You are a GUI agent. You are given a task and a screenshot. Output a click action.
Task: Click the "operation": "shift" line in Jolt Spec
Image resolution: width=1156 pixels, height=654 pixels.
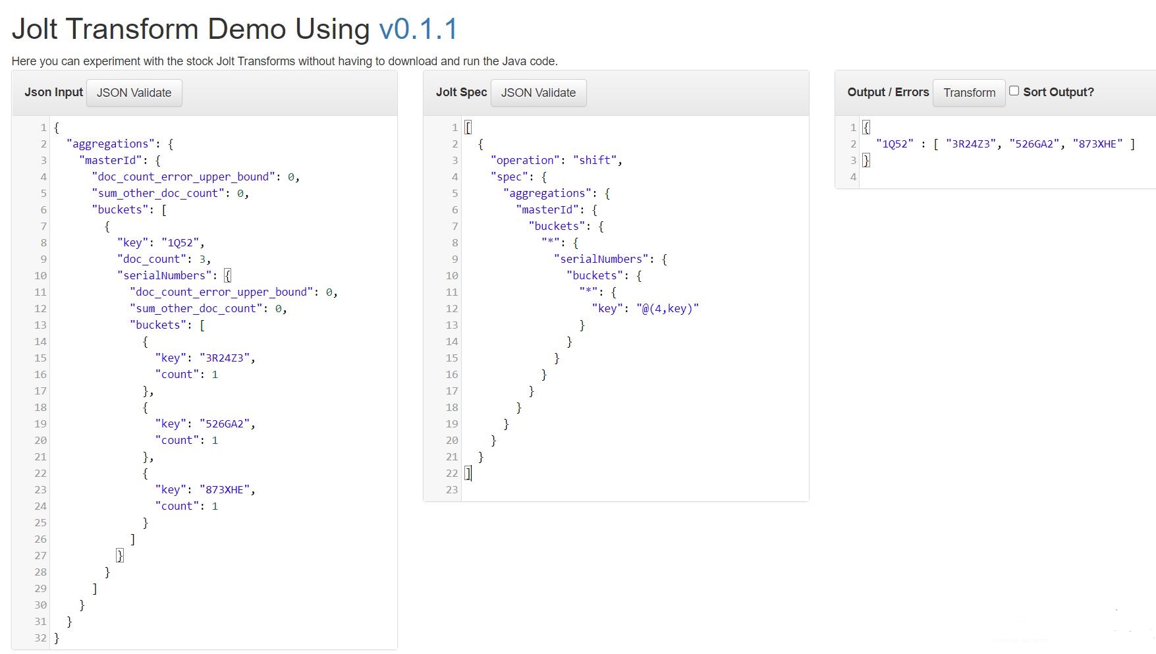(x=556, y=160)
